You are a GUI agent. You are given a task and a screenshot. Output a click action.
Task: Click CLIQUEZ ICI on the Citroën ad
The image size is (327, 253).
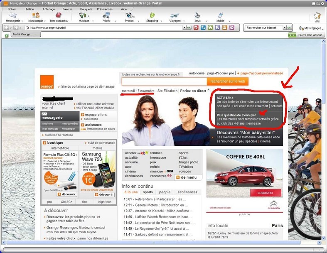click(x=265, y=193)
